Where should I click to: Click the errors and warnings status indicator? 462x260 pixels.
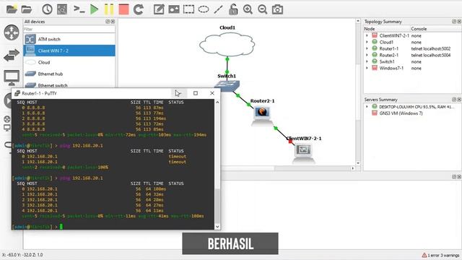click(x=441, y=255)
